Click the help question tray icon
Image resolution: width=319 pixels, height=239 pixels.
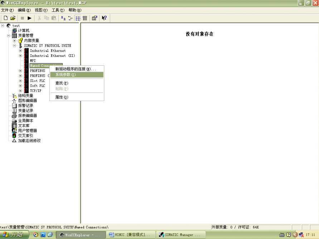[289, 235]
